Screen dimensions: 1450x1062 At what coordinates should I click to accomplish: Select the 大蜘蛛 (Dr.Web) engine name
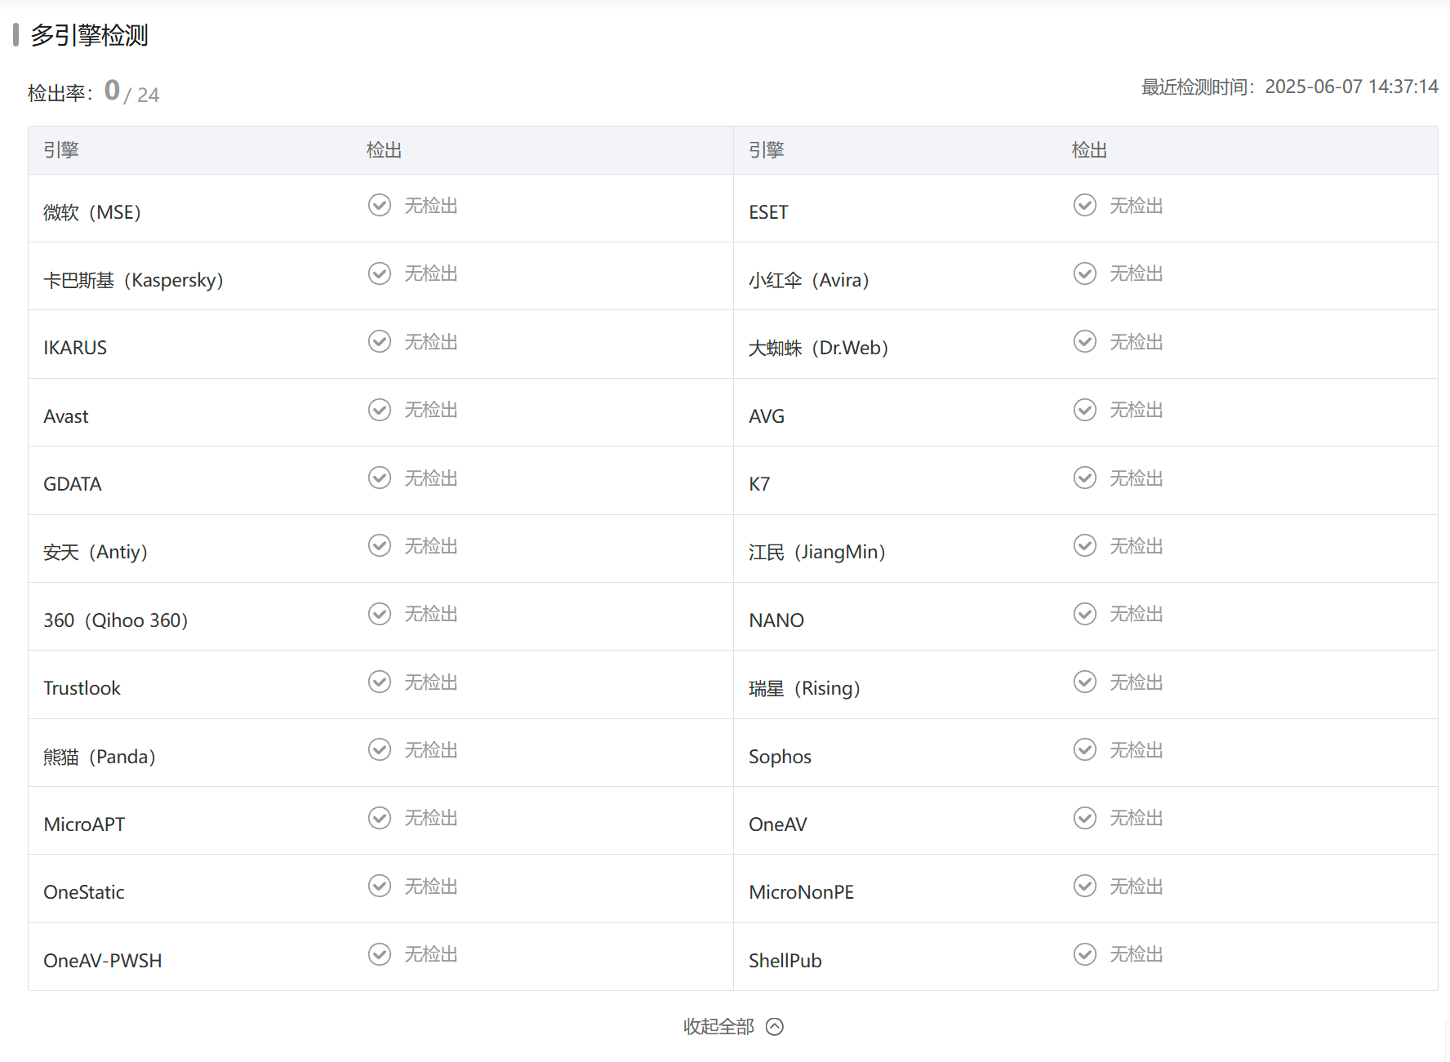819,348
